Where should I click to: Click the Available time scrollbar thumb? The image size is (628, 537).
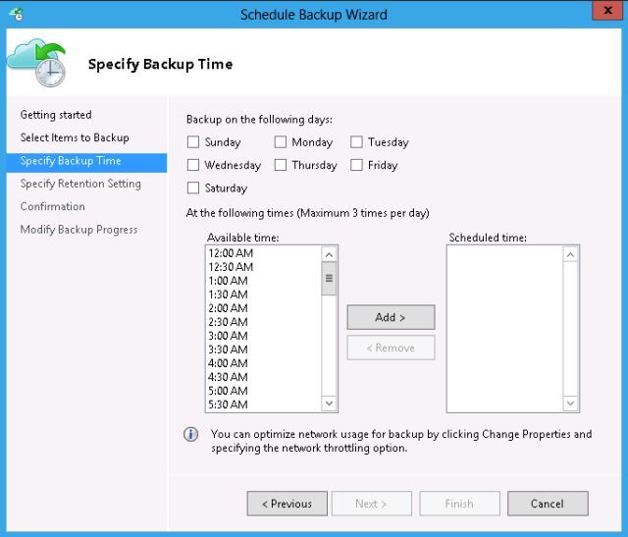pyautogui.click(x=330, y=279)
